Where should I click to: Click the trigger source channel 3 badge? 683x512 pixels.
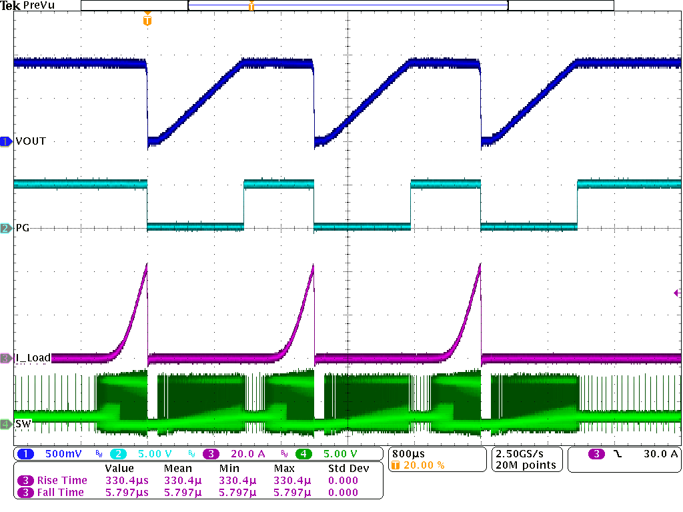(596, 454)
